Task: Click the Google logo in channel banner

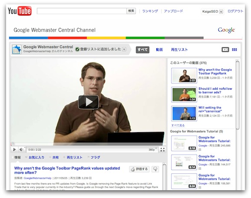Action: [226, 30]
